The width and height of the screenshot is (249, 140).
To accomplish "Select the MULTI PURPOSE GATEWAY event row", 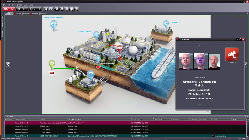I will (125, 136).
